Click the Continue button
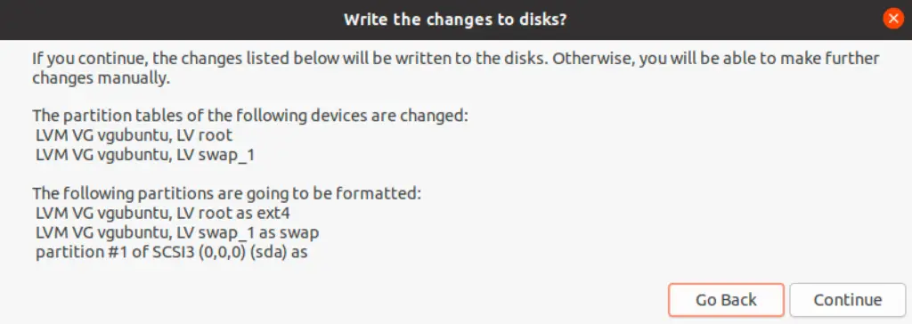Screen dimensions: 912x324 tap(848, 300)
